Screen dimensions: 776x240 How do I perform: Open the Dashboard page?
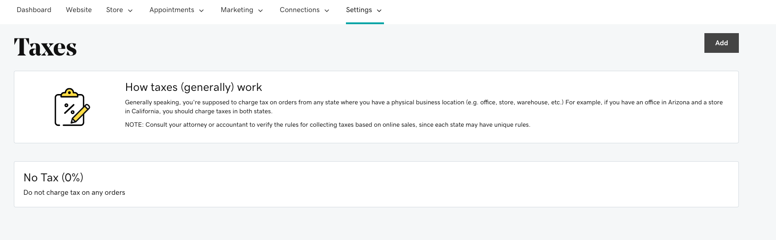coord(34,10)
